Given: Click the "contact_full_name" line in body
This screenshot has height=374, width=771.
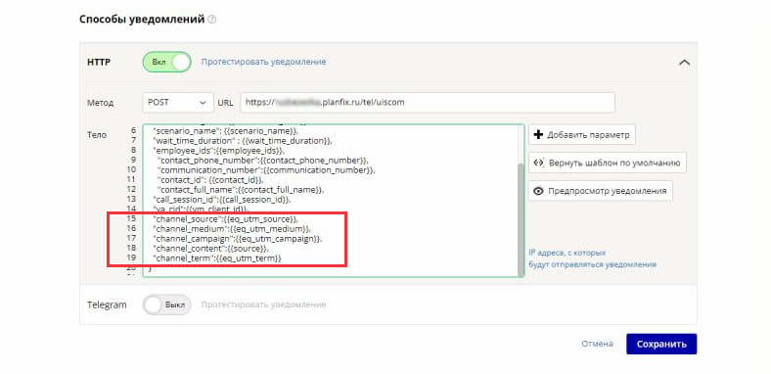Looking at the screenshot, I should 241,190.
